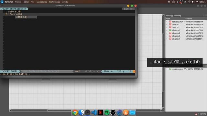
Task: Open the blue Files folder in dock
Action: pos(132,112)
